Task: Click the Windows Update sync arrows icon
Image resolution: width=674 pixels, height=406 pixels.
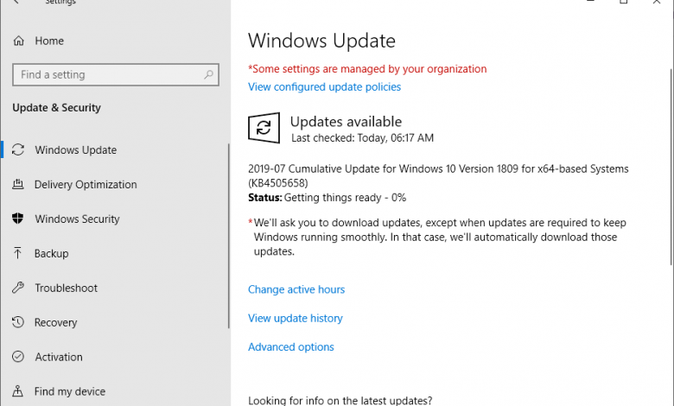Action: pos(18,150)
